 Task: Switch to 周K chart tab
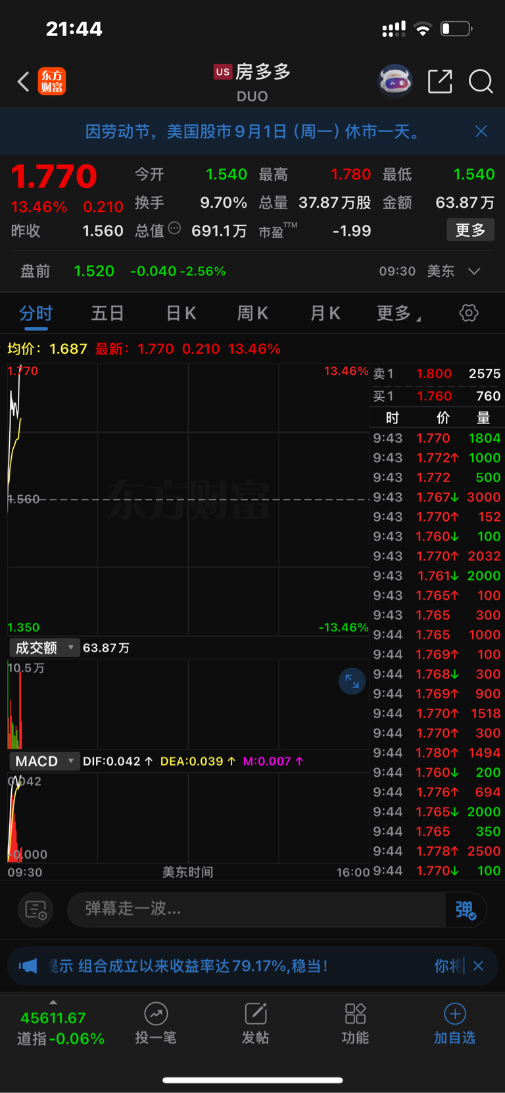252,314
